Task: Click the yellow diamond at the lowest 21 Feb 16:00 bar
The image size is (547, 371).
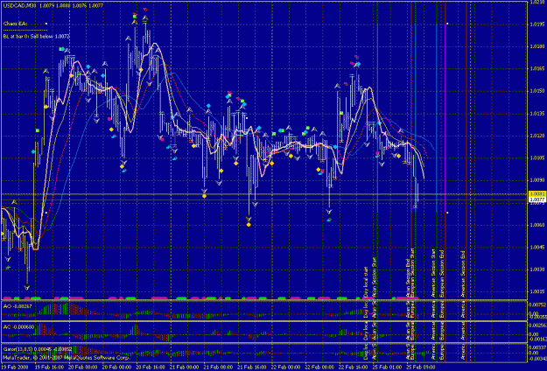Action: 249,225
